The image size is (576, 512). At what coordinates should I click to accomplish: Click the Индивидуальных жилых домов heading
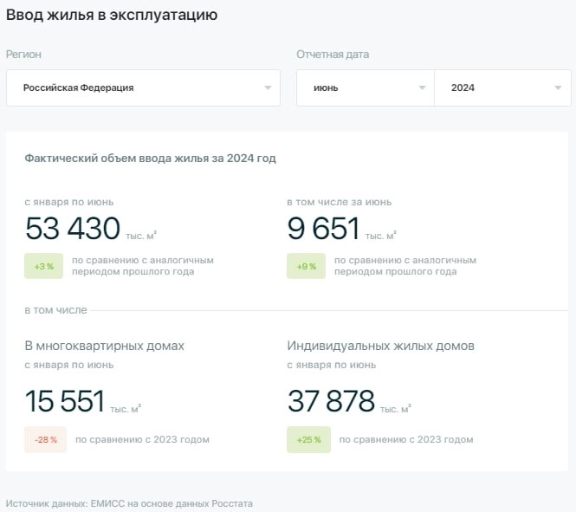[380, 346]
